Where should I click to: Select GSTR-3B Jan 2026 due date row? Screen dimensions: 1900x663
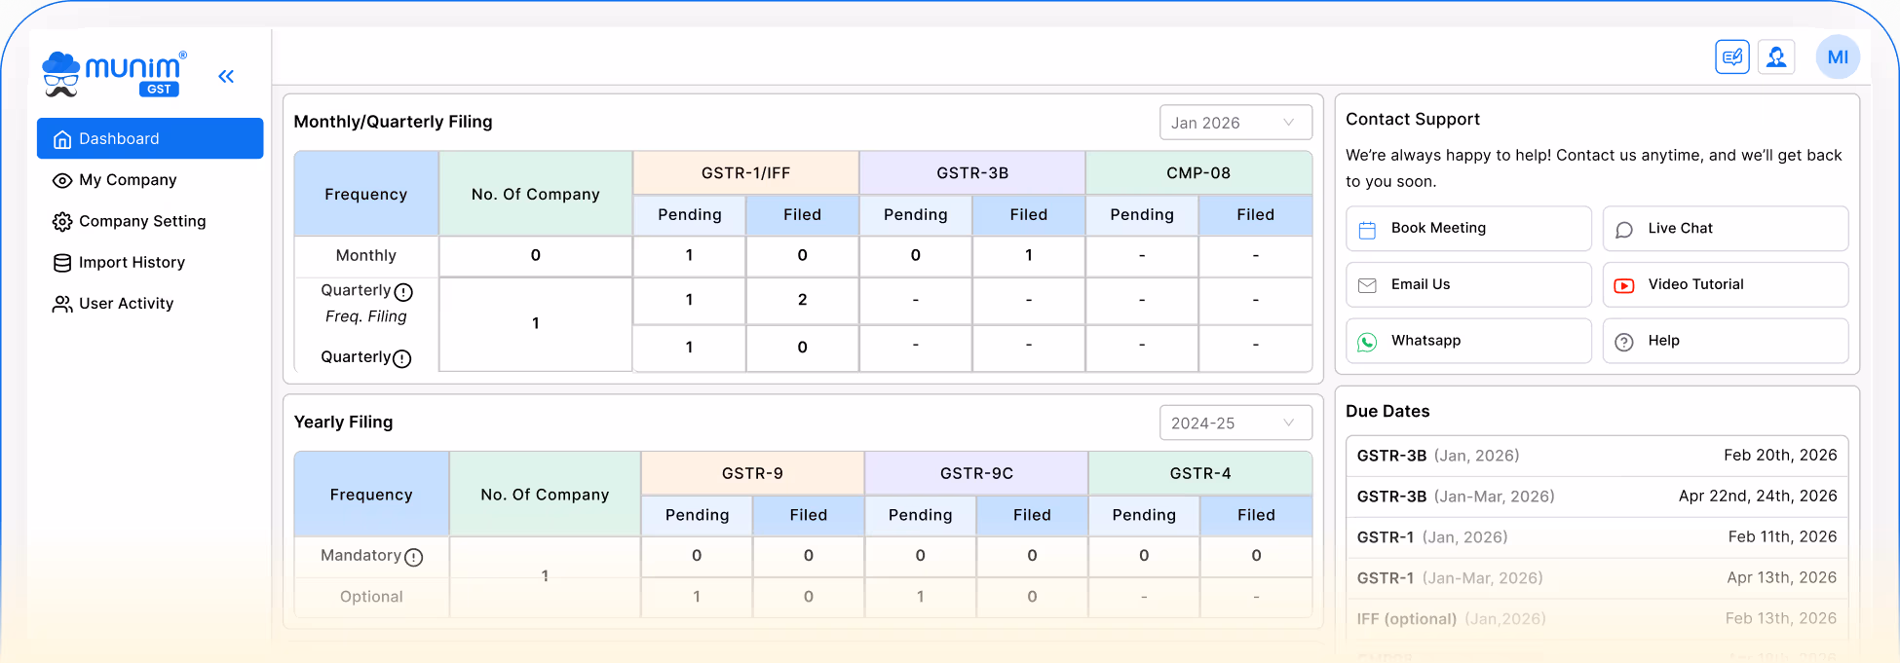pyautogui.click(x=1596, y=456)
